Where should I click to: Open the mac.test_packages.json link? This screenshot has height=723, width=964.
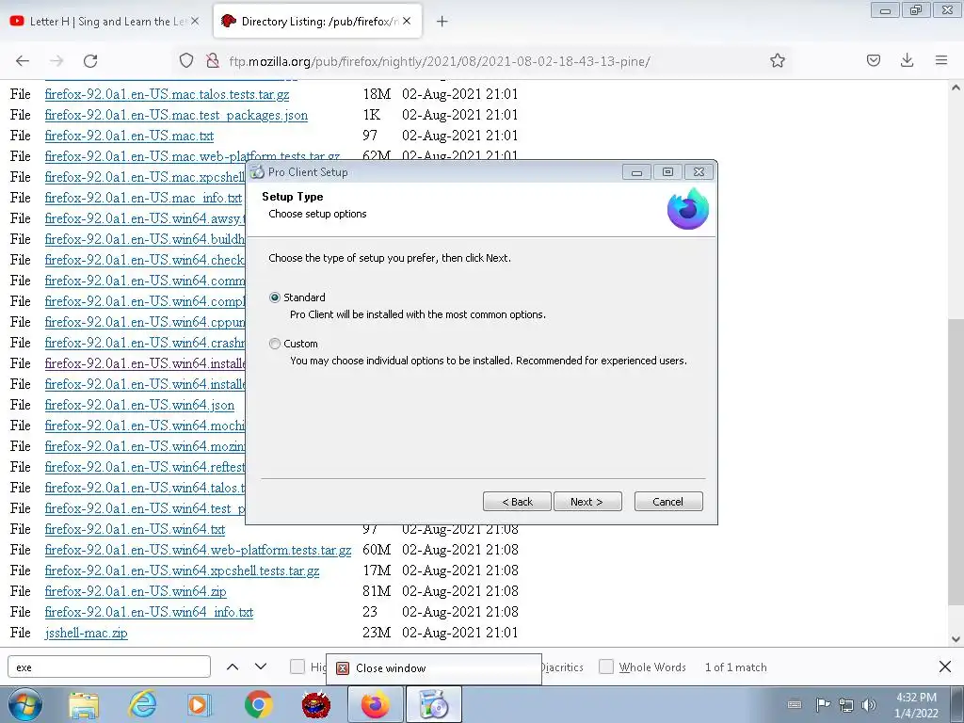pyautogui.click(x=176, y=115)
